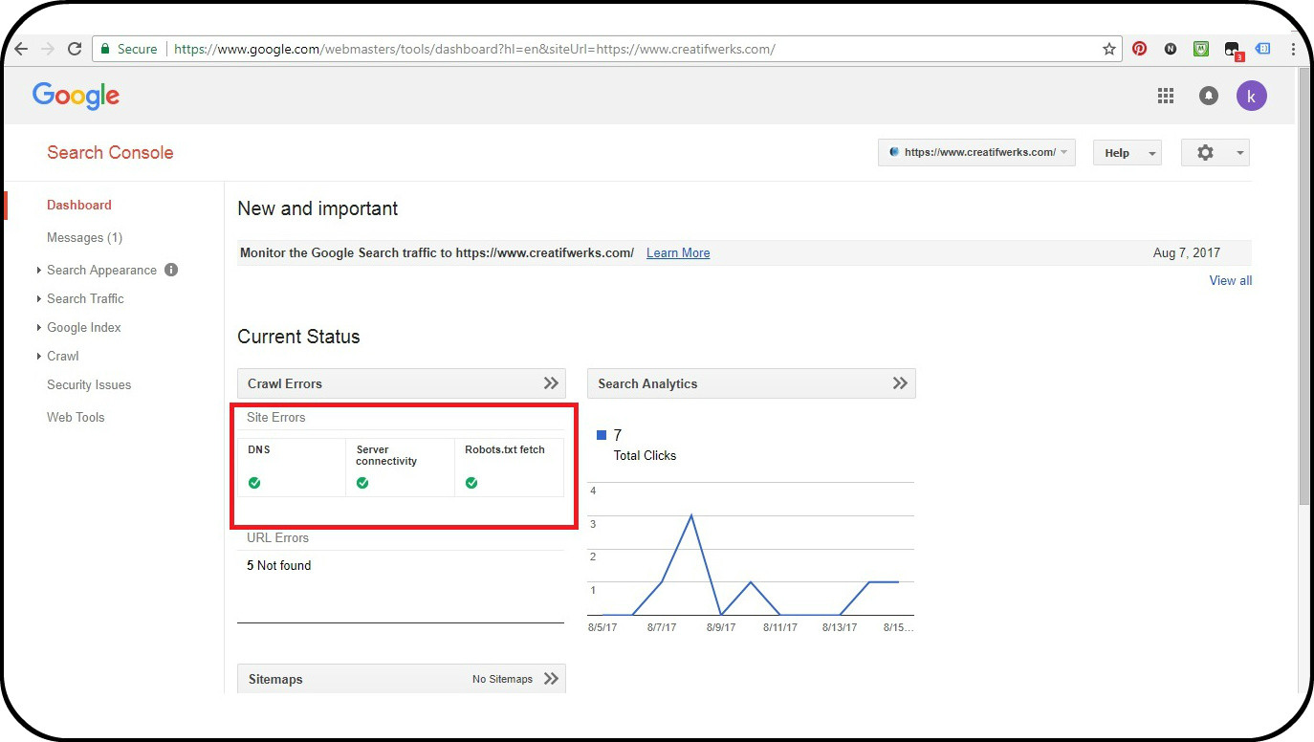This screenshot has width=1314, height=742.
Task: Click the No Sitemaps text
Action: coord(502,679)
